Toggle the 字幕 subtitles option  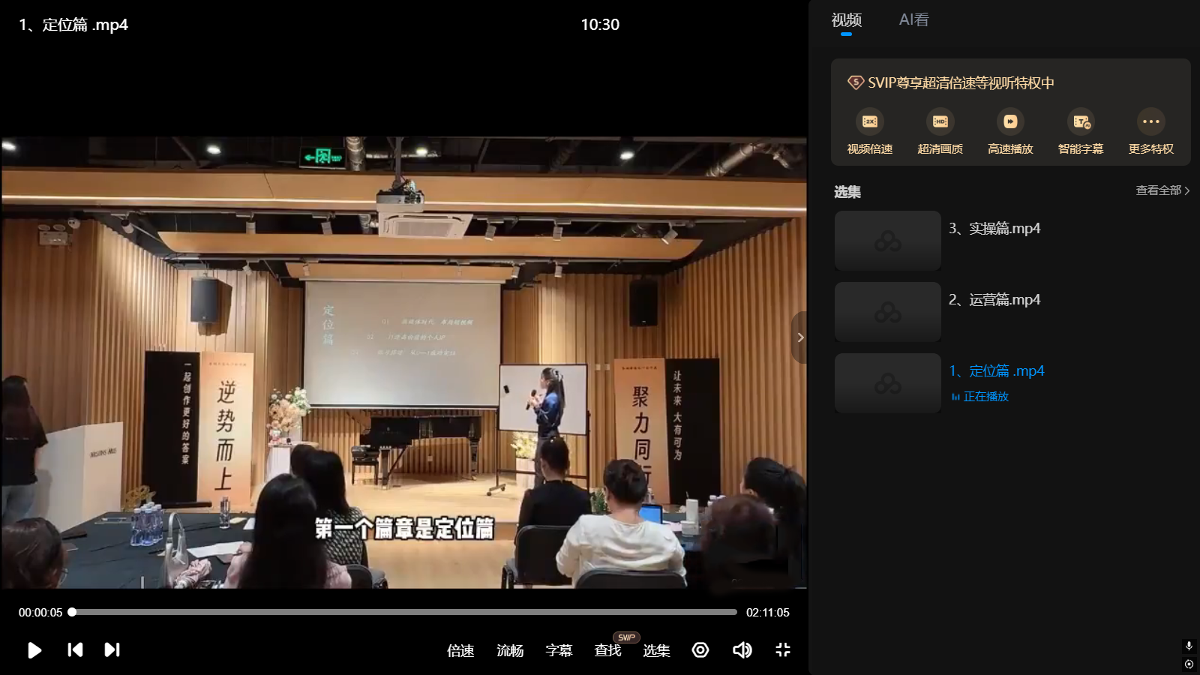click(559, 650)
